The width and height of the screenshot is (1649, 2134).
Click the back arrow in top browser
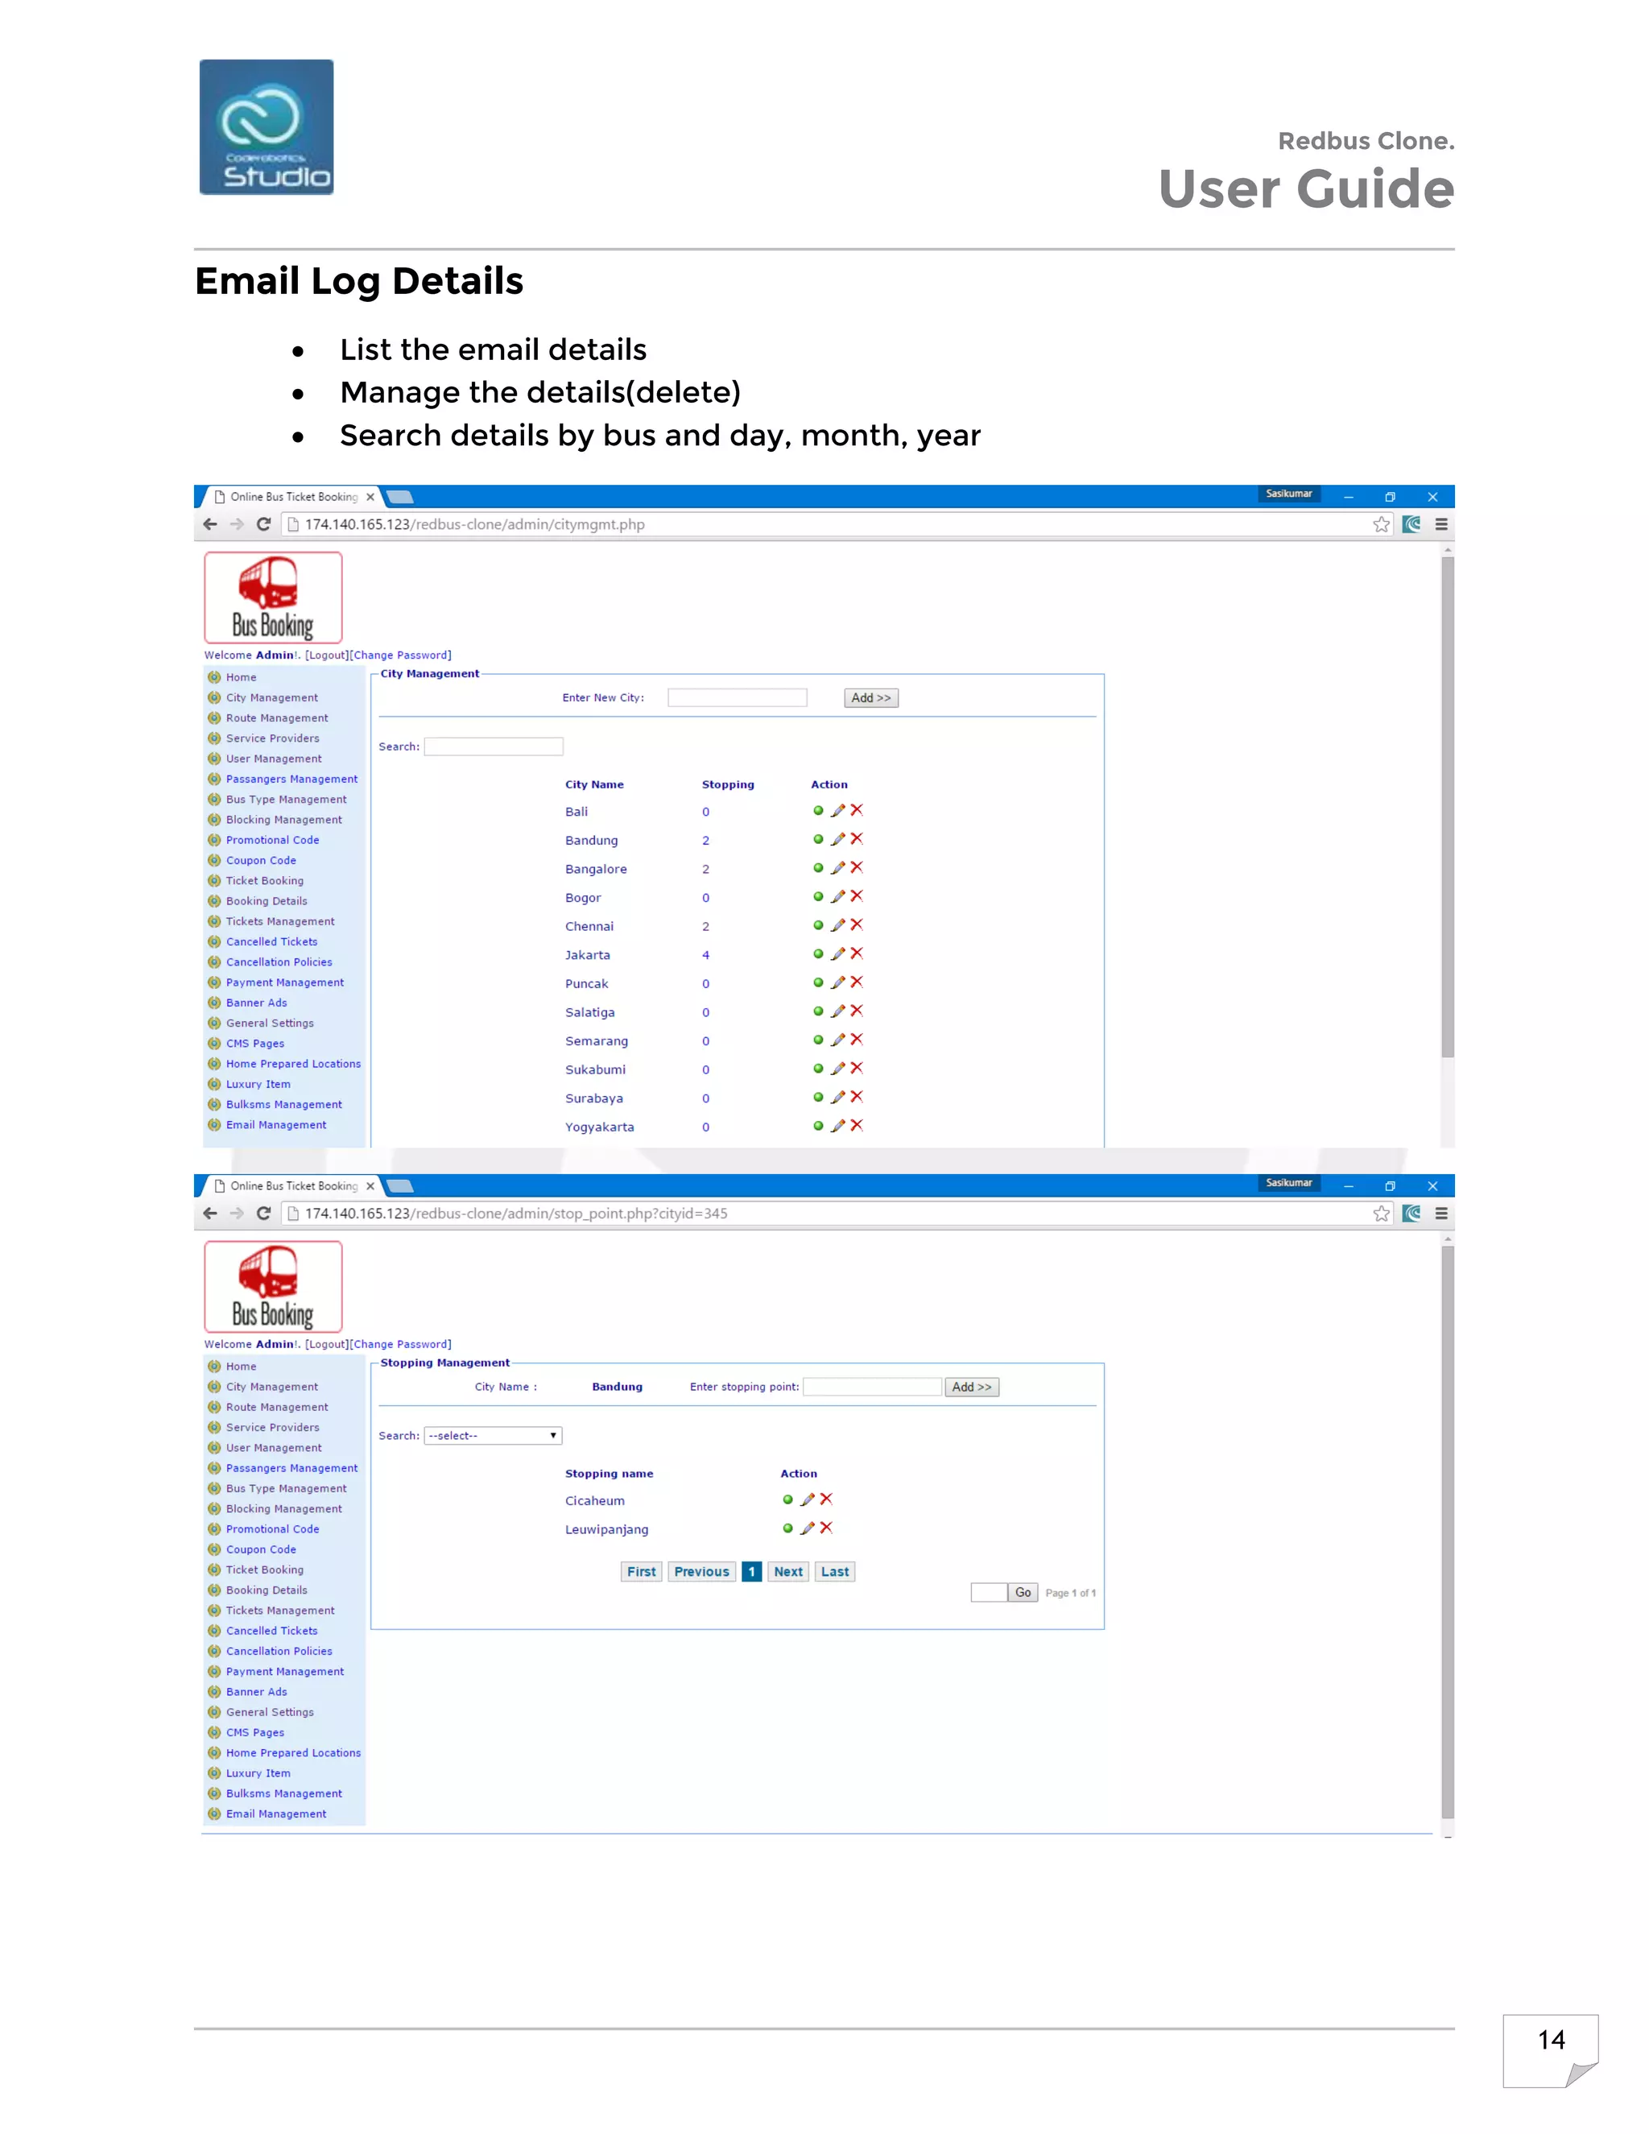pos(210,525)
